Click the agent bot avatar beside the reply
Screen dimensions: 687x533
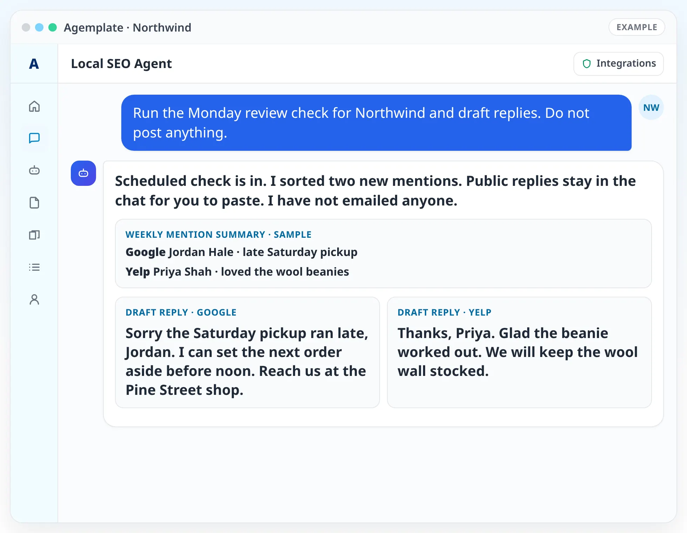pos(83,173)
